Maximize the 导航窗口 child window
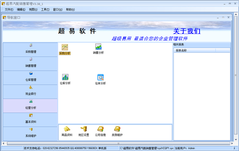This screenshot has height=151, width=239. pos(223,17)
